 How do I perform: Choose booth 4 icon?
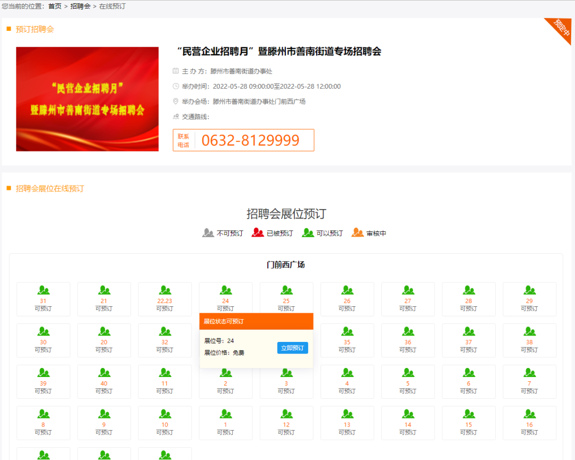coord(347,373)
